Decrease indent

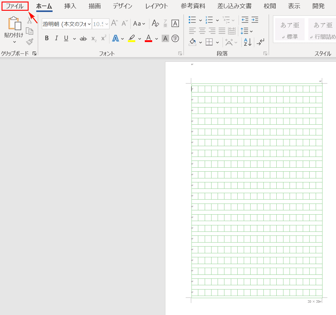click(x=245, y=20)
